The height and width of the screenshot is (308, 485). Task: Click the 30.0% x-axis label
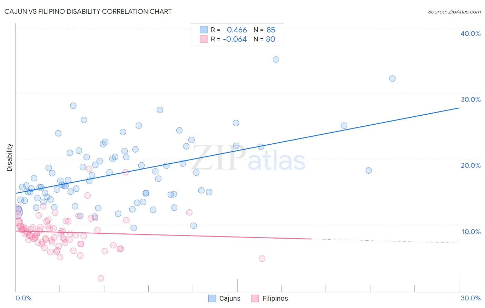[x=471, y=298]
